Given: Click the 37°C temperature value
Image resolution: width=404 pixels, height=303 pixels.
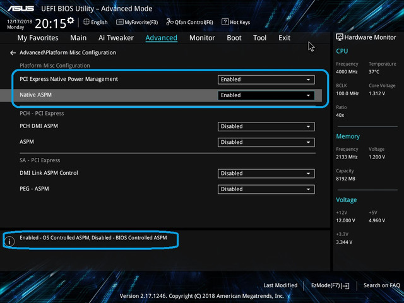Looking at the screenshot, I should tap(374, 71).
